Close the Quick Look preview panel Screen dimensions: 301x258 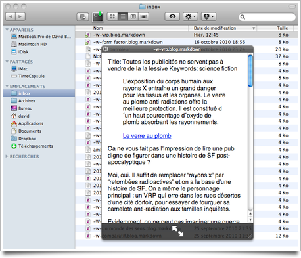pyautogui.click(x=105, y=49)
